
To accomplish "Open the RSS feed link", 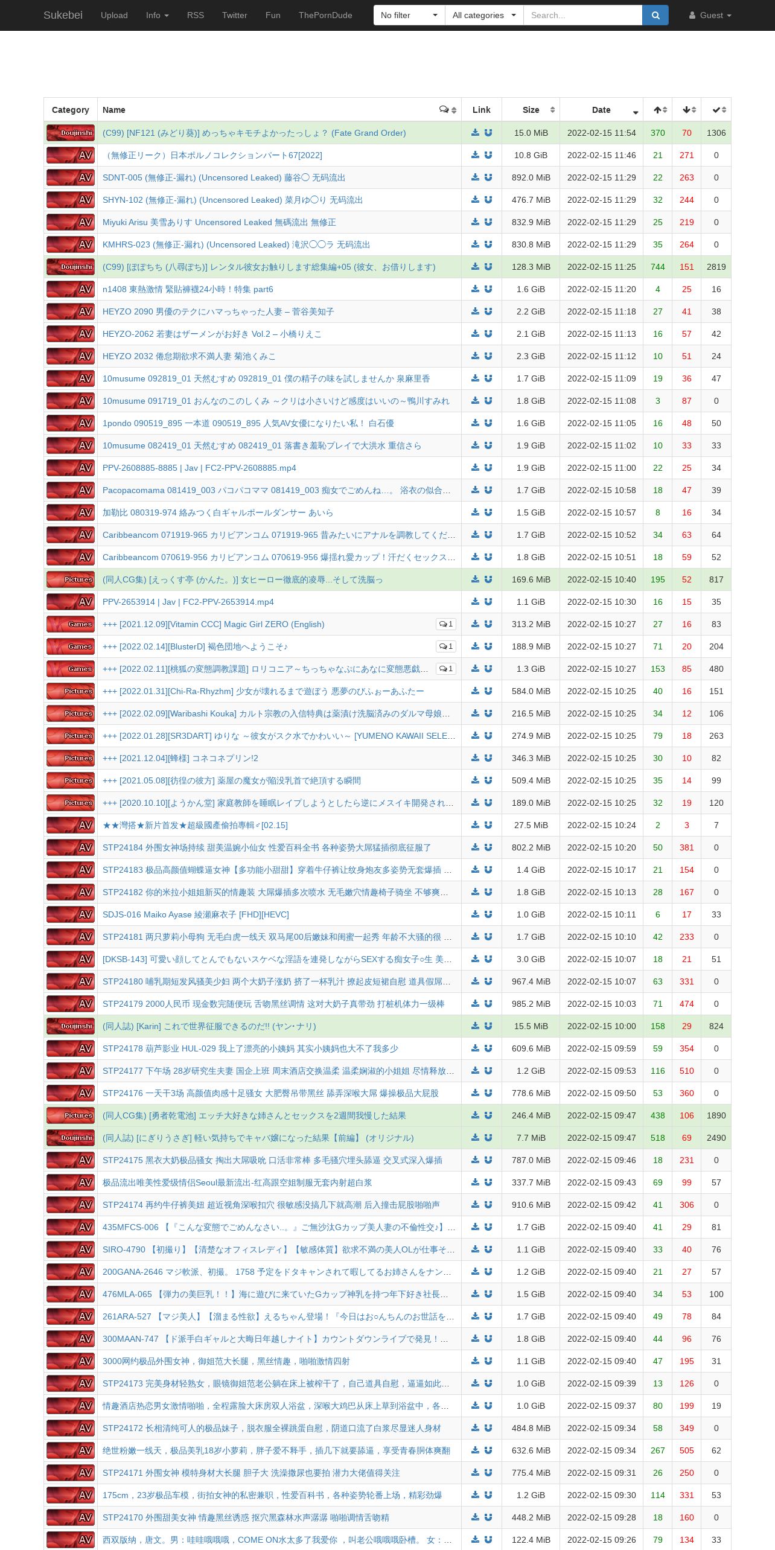I will [x=196, y=15].
